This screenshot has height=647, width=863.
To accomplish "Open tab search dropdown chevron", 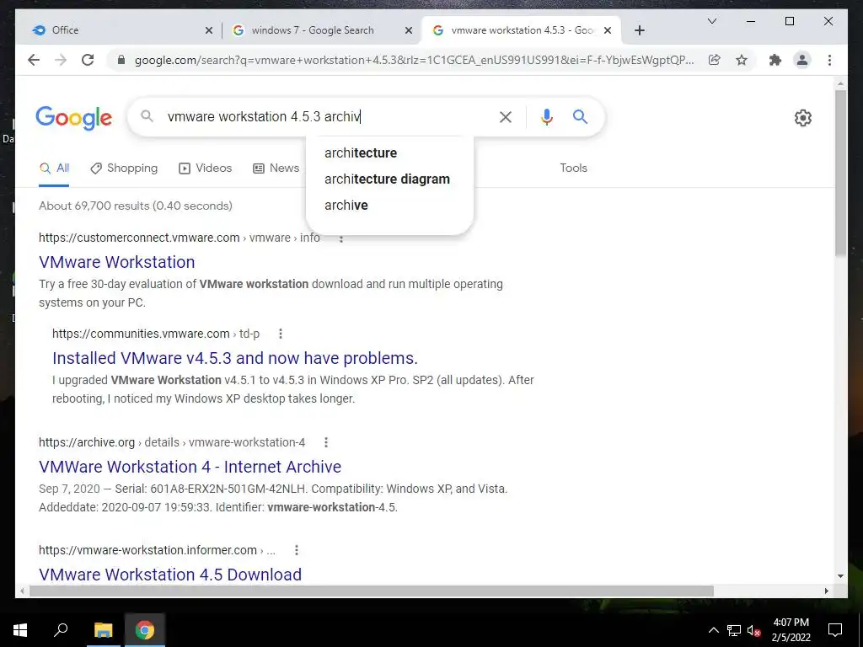I will (x=711, y=21).
